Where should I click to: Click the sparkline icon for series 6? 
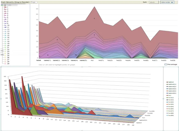tap(5, 17)
